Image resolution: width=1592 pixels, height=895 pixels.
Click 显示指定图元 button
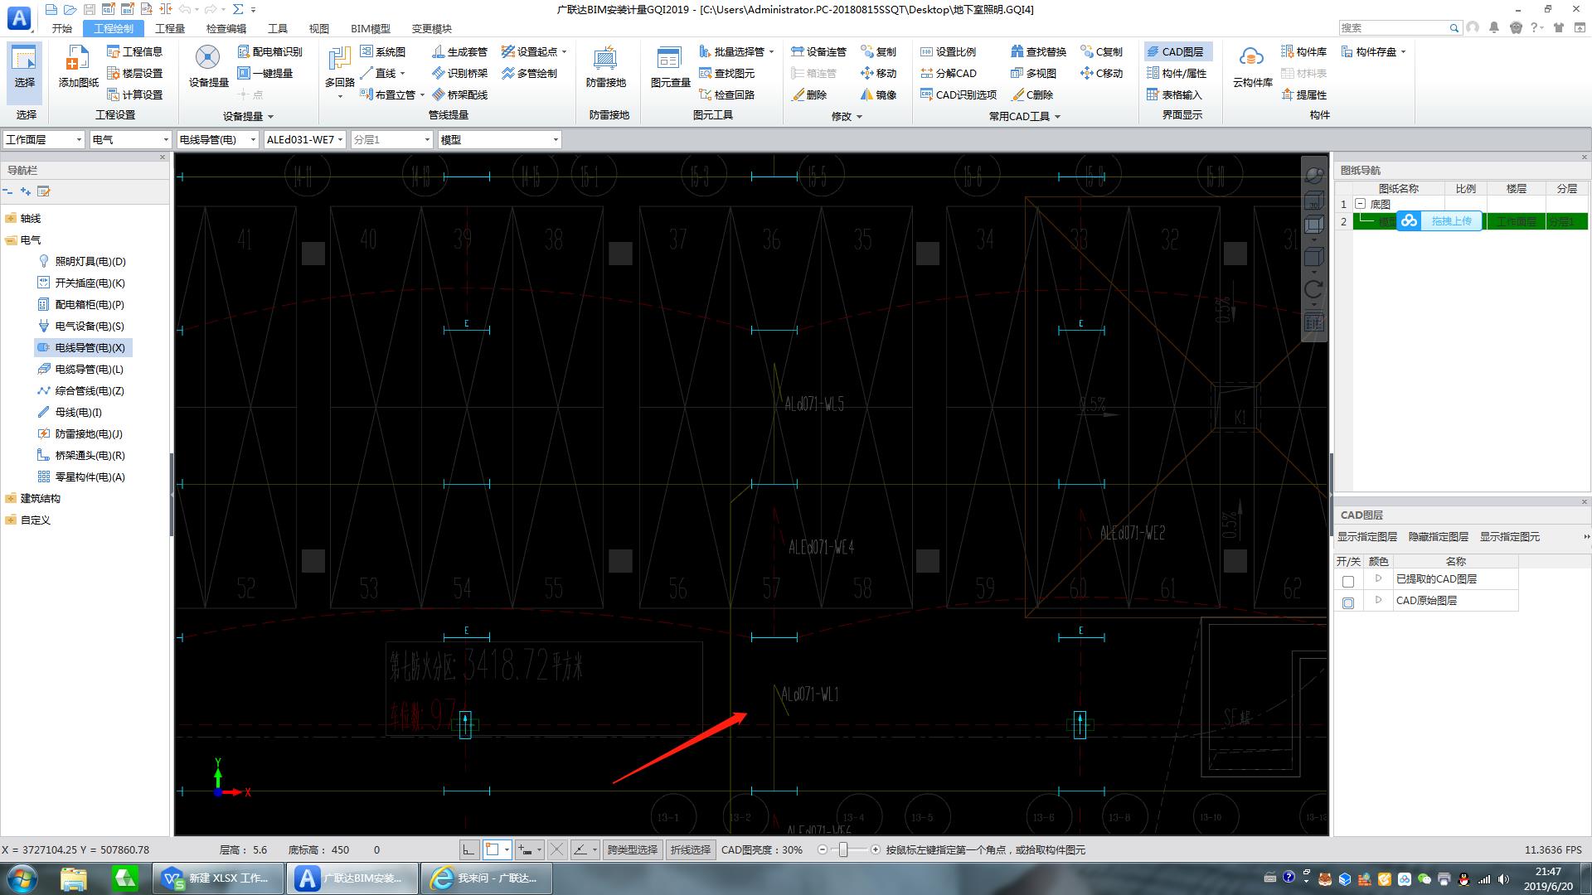click(1509, 537)
